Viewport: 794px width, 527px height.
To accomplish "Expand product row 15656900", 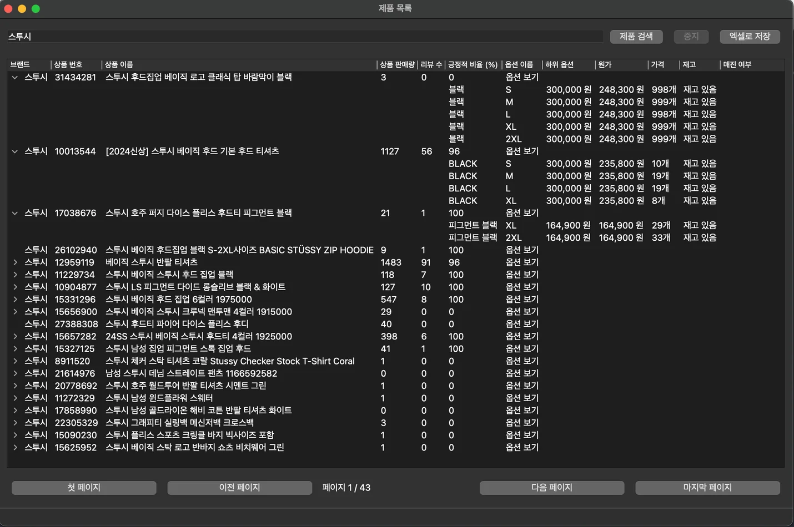I will (15, 312).
